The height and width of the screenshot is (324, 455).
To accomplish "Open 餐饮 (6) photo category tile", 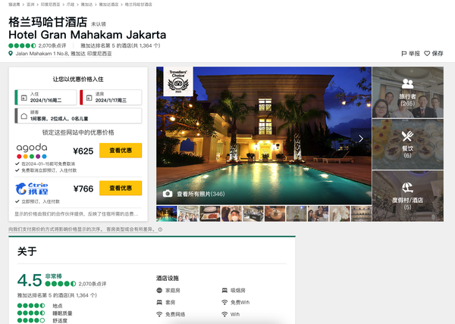I will tap(408, 144).
